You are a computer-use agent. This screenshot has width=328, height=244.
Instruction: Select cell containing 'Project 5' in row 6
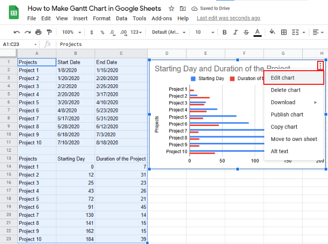pyautogui.click(x=37, y=103)
